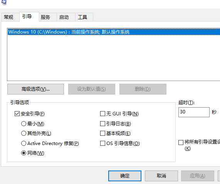This screenshot has height=184, width=220.
Task: Select the 最小 radio option
Action: 24,123
